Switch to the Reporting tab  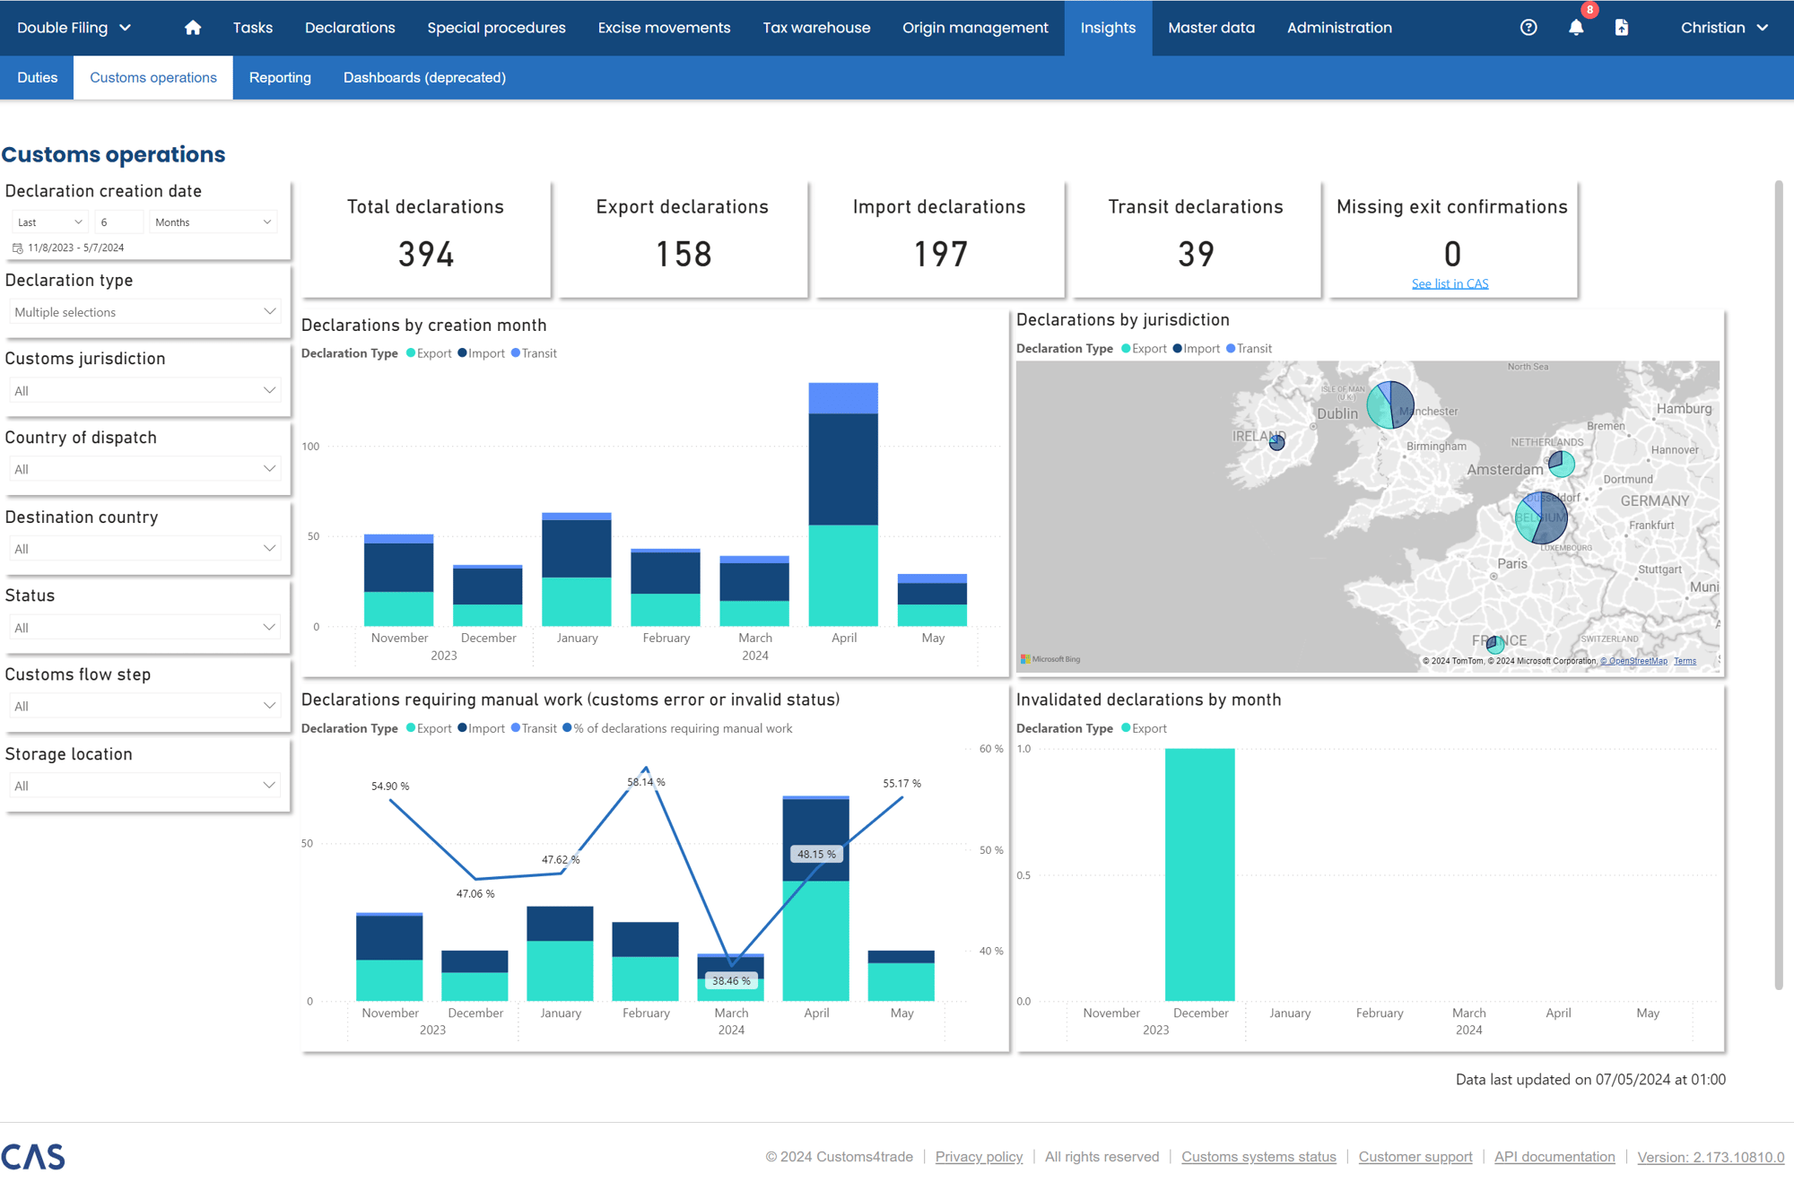point(280,77)
